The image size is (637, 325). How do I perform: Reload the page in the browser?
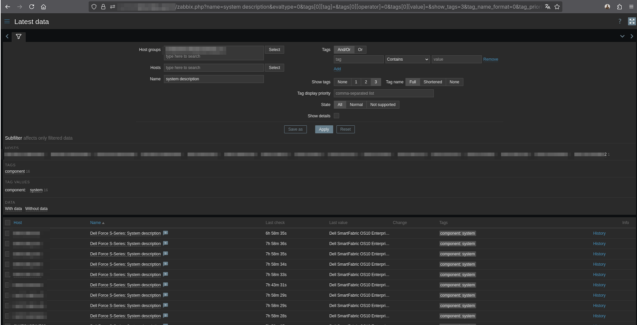click(32, 7)
